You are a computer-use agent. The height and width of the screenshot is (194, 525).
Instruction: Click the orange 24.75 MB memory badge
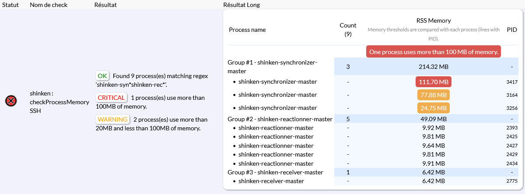[433, 108]
